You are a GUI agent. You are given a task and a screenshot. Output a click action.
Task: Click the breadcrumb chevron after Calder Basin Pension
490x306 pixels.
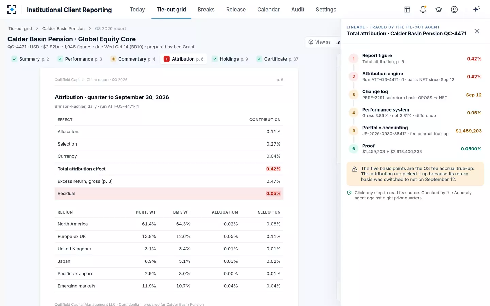click(x=90, y=29)
